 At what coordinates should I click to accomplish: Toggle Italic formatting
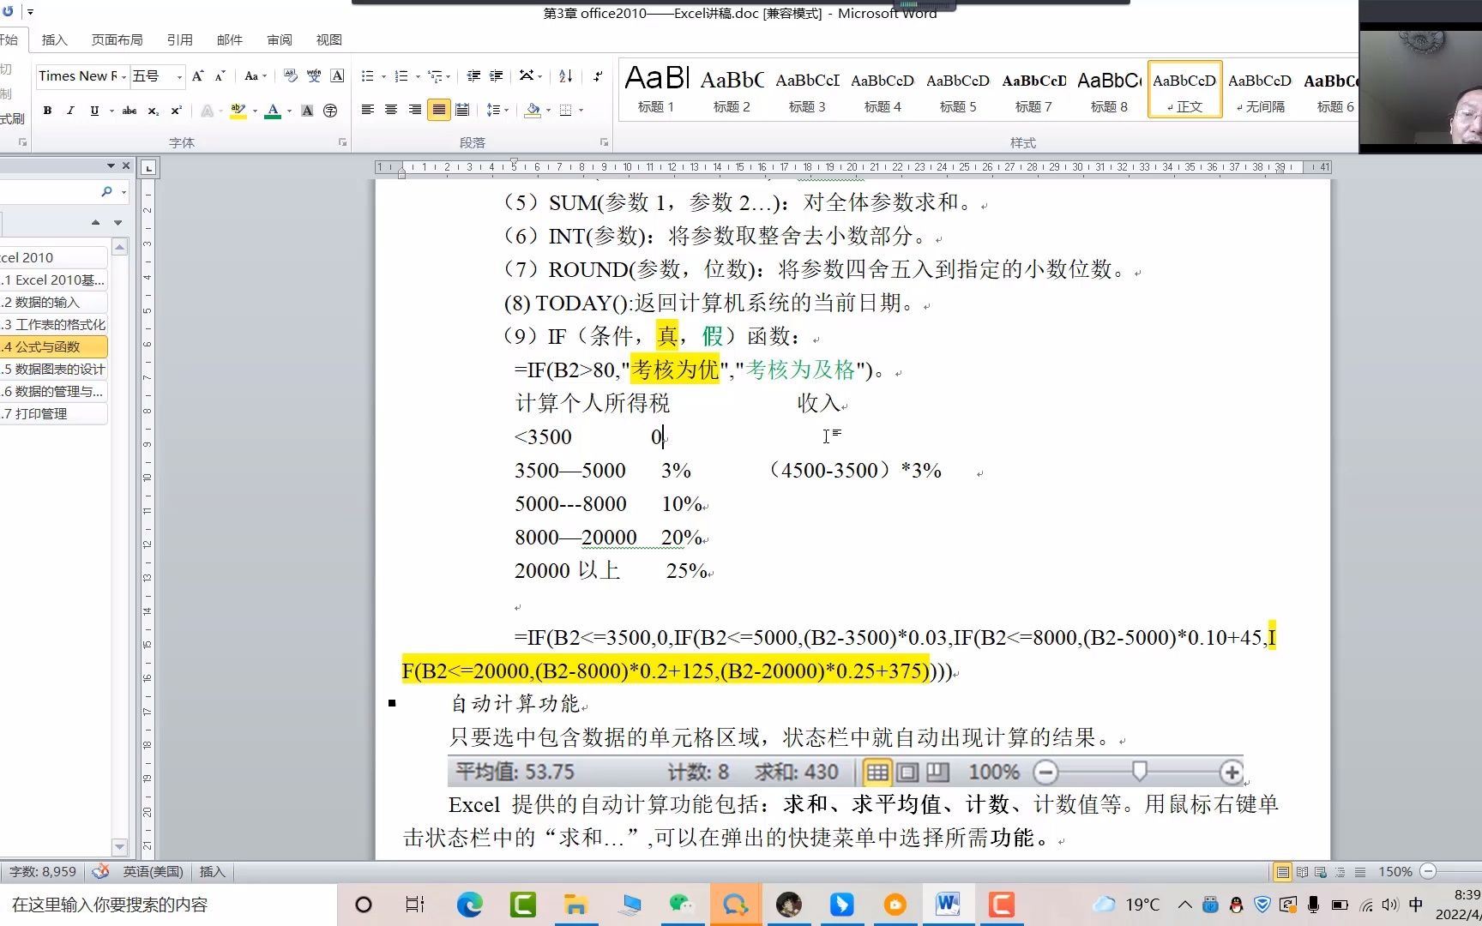70,111
